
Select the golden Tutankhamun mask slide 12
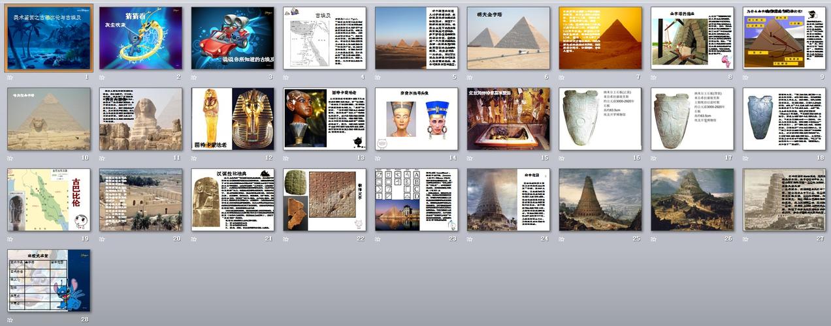coord(233,119)
